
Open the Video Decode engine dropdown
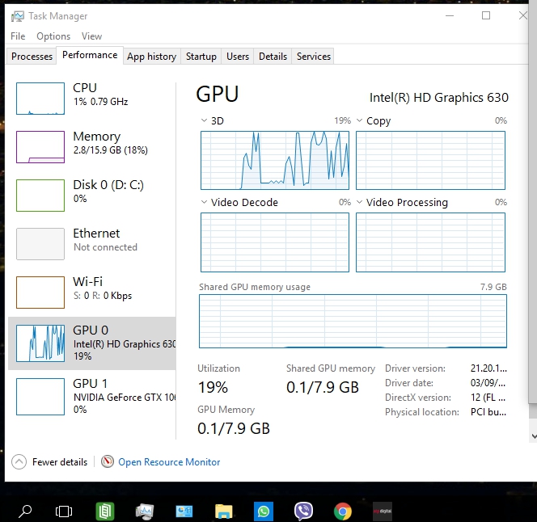[x=204, y=202]
